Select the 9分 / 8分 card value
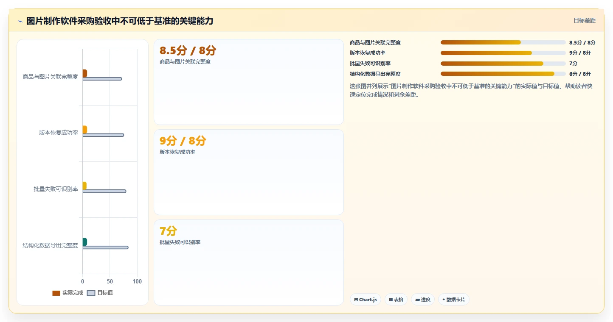The width and height of the screenshot is (613, 322). click(x=183, y=141)
